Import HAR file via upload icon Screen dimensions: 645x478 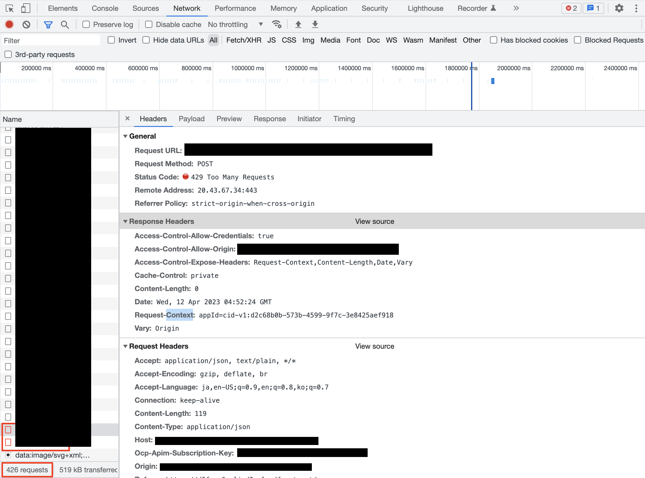pyautogui.click(x=298, y=24)
